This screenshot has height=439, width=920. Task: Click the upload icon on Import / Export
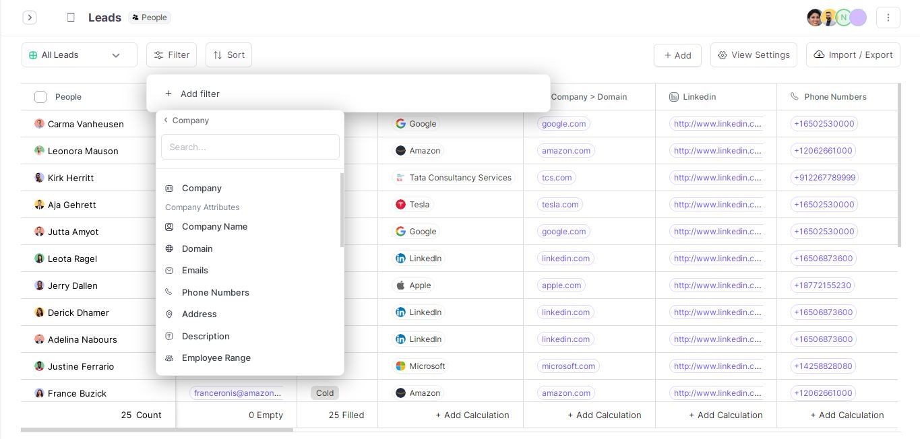[x=820, y=55]
